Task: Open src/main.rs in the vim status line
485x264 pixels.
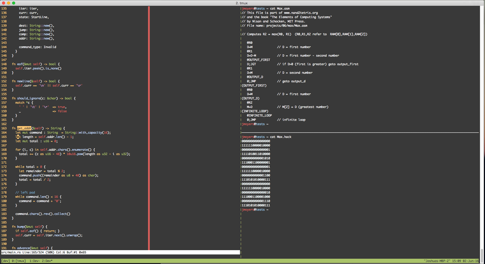Action: 12,252
